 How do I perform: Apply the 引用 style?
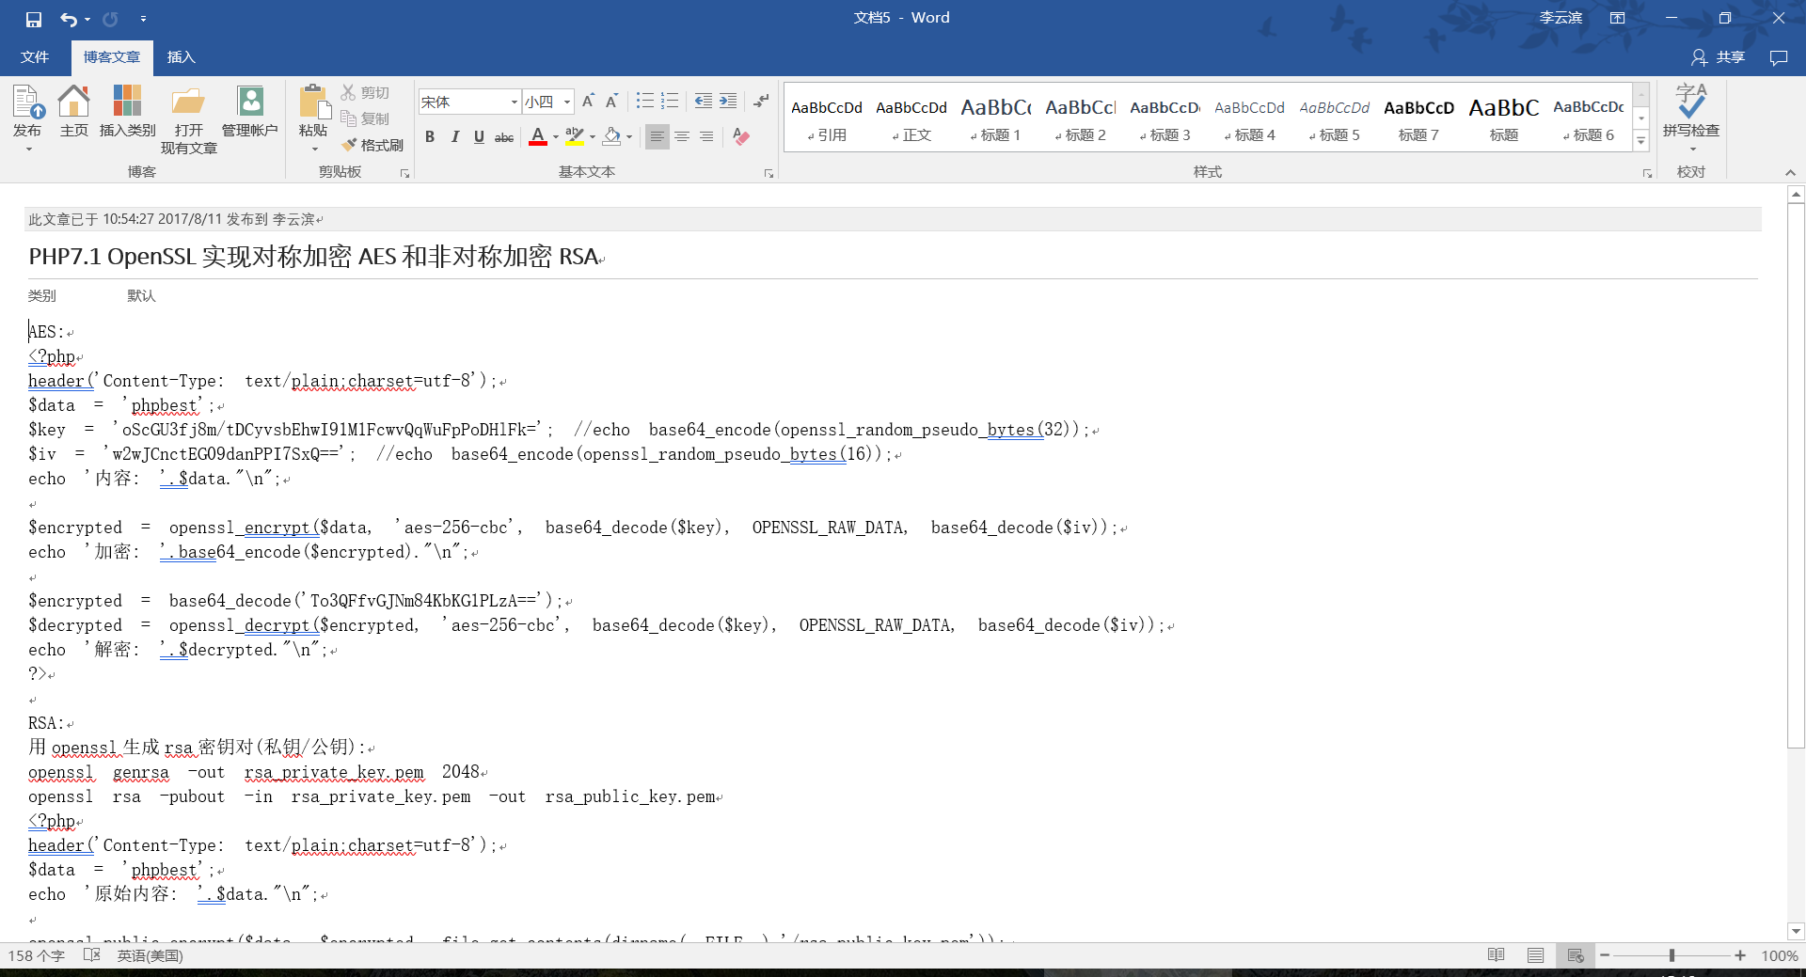click(827, 119)
